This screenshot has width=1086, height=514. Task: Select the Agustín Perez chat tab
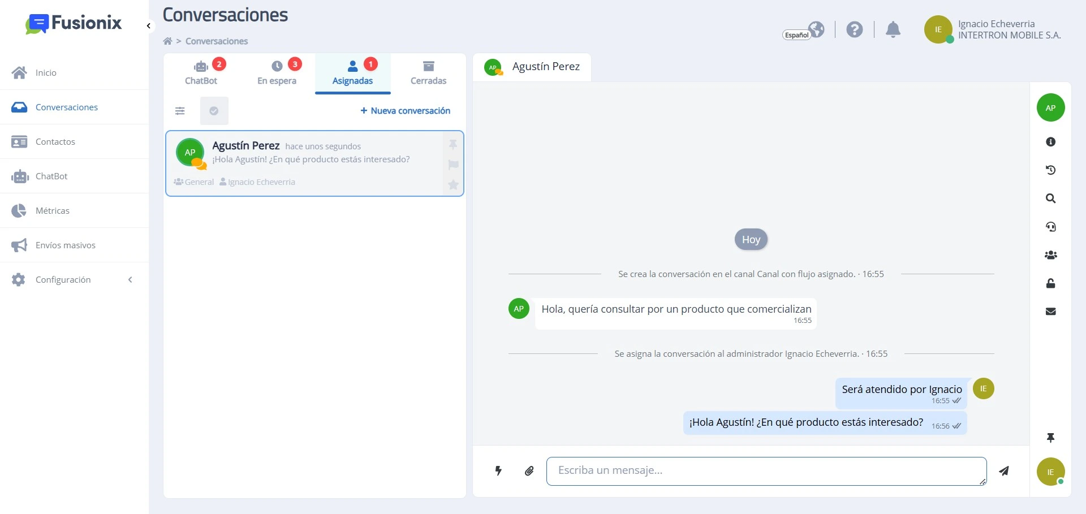[532, 67]
